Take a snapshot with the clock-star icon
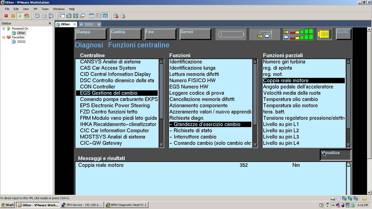372x209 pixels. pyautogui.click(x=37, y=16)
